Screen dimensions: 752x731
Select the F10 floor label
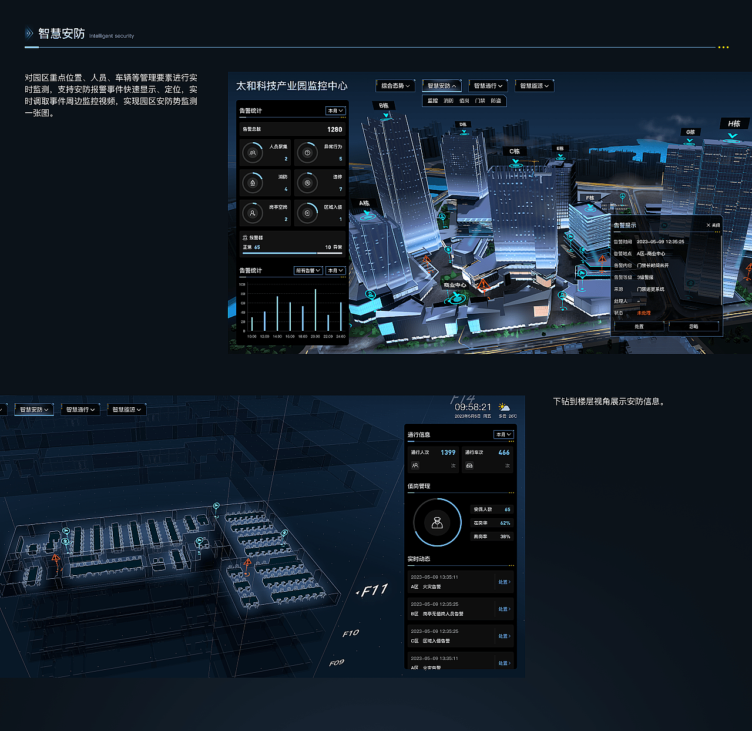(x=351, y=633)
